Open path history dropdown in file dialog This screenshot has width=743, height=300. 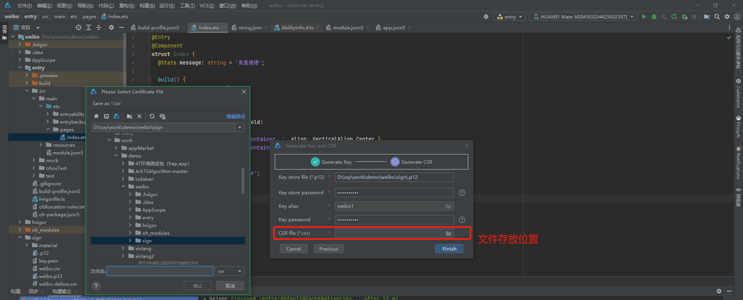point(240,127)
